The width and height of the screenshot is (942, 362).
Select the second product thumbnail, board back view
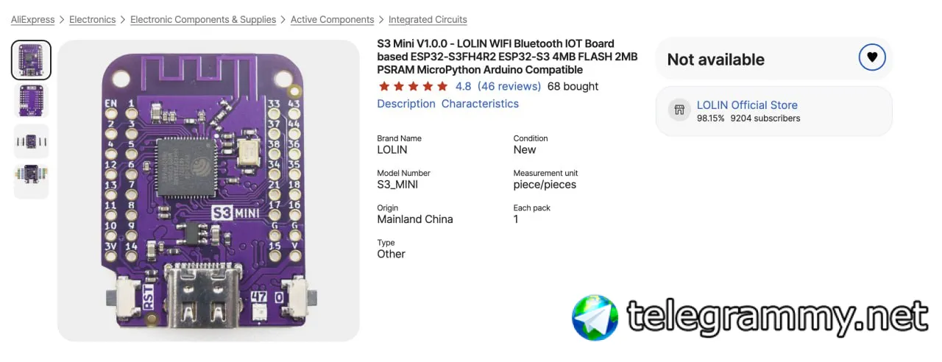coord(31,99)
